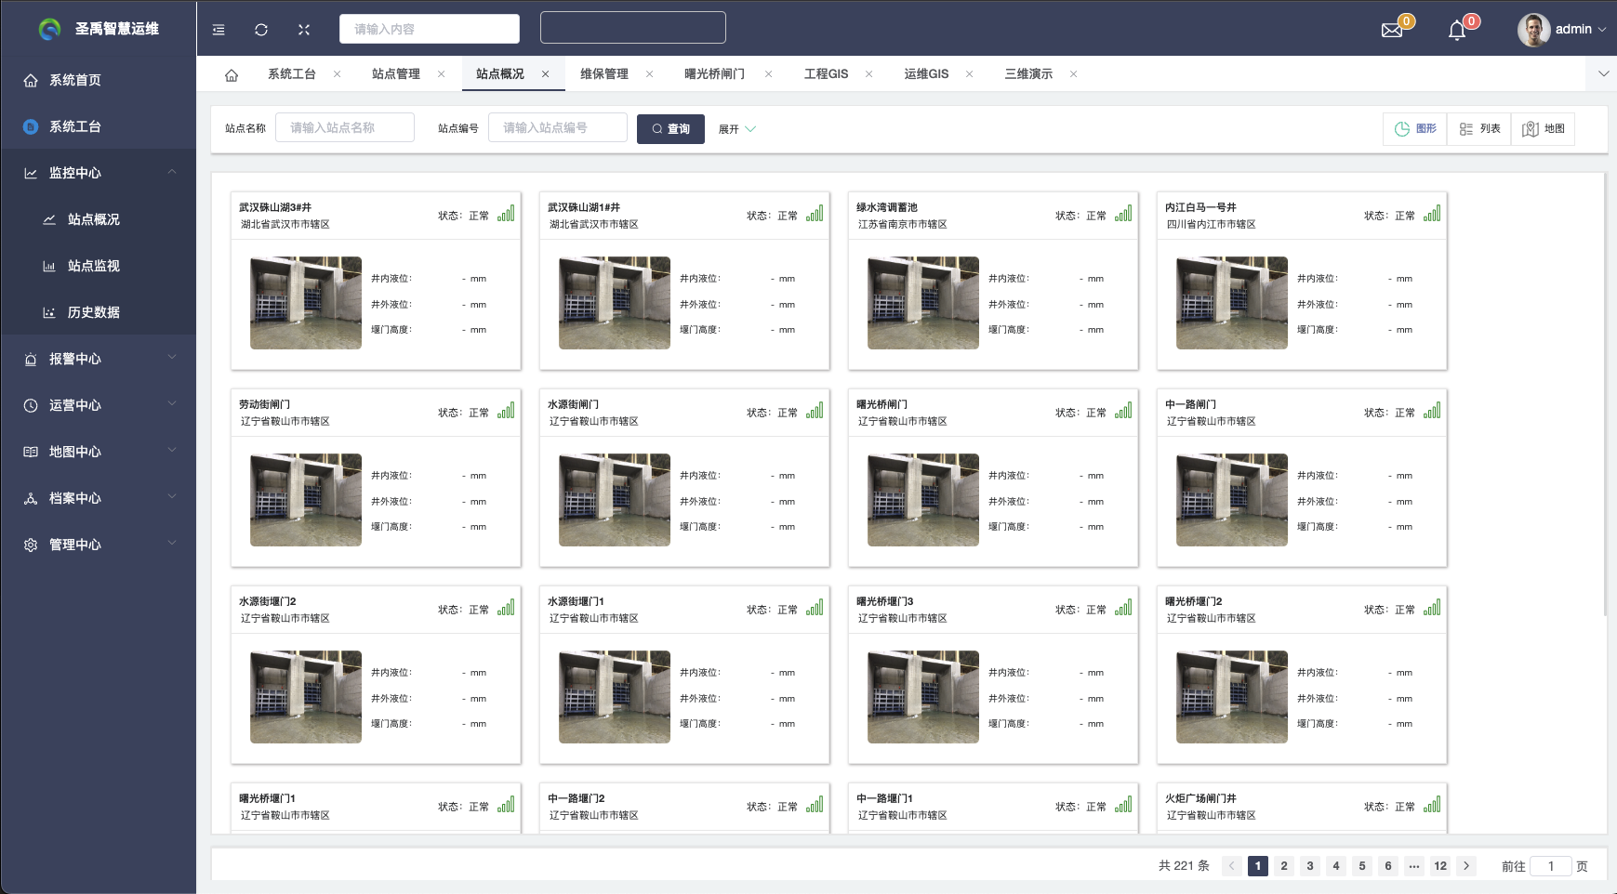Viewport: 1617px width, 894px height.
Task: Click signal strength icon on 武汉珠山湖3#井 card
Action: [506, 214]
